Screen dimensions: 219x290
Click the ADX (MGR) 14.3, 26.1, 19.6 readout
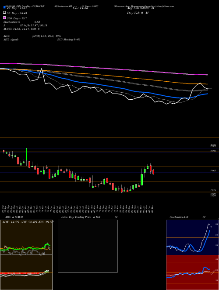coord(32,36)
